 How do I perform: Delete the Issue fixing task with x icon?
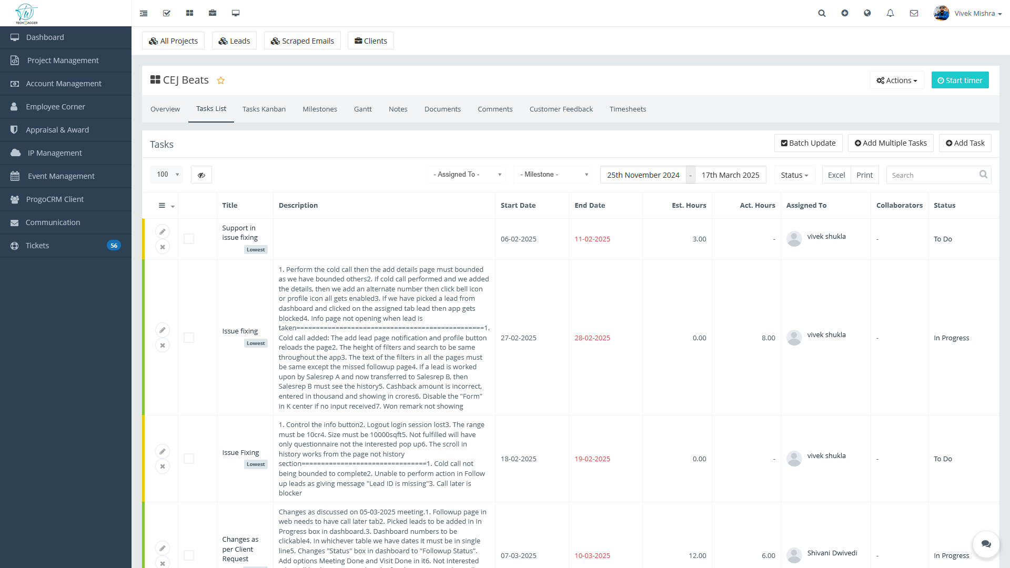pos(163,346)
